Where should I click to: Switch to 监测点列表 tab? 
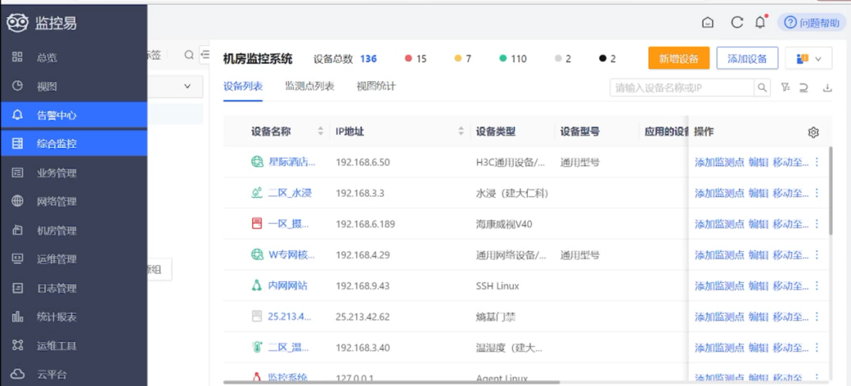310,87
